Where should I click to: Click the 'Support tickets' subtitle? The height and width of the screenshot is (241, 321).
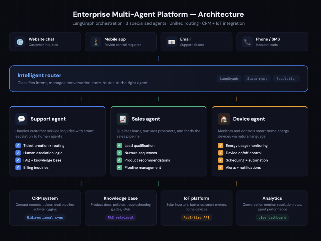coord(192,45)
